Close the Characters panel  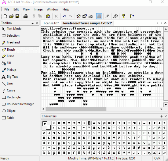point(166,116)
